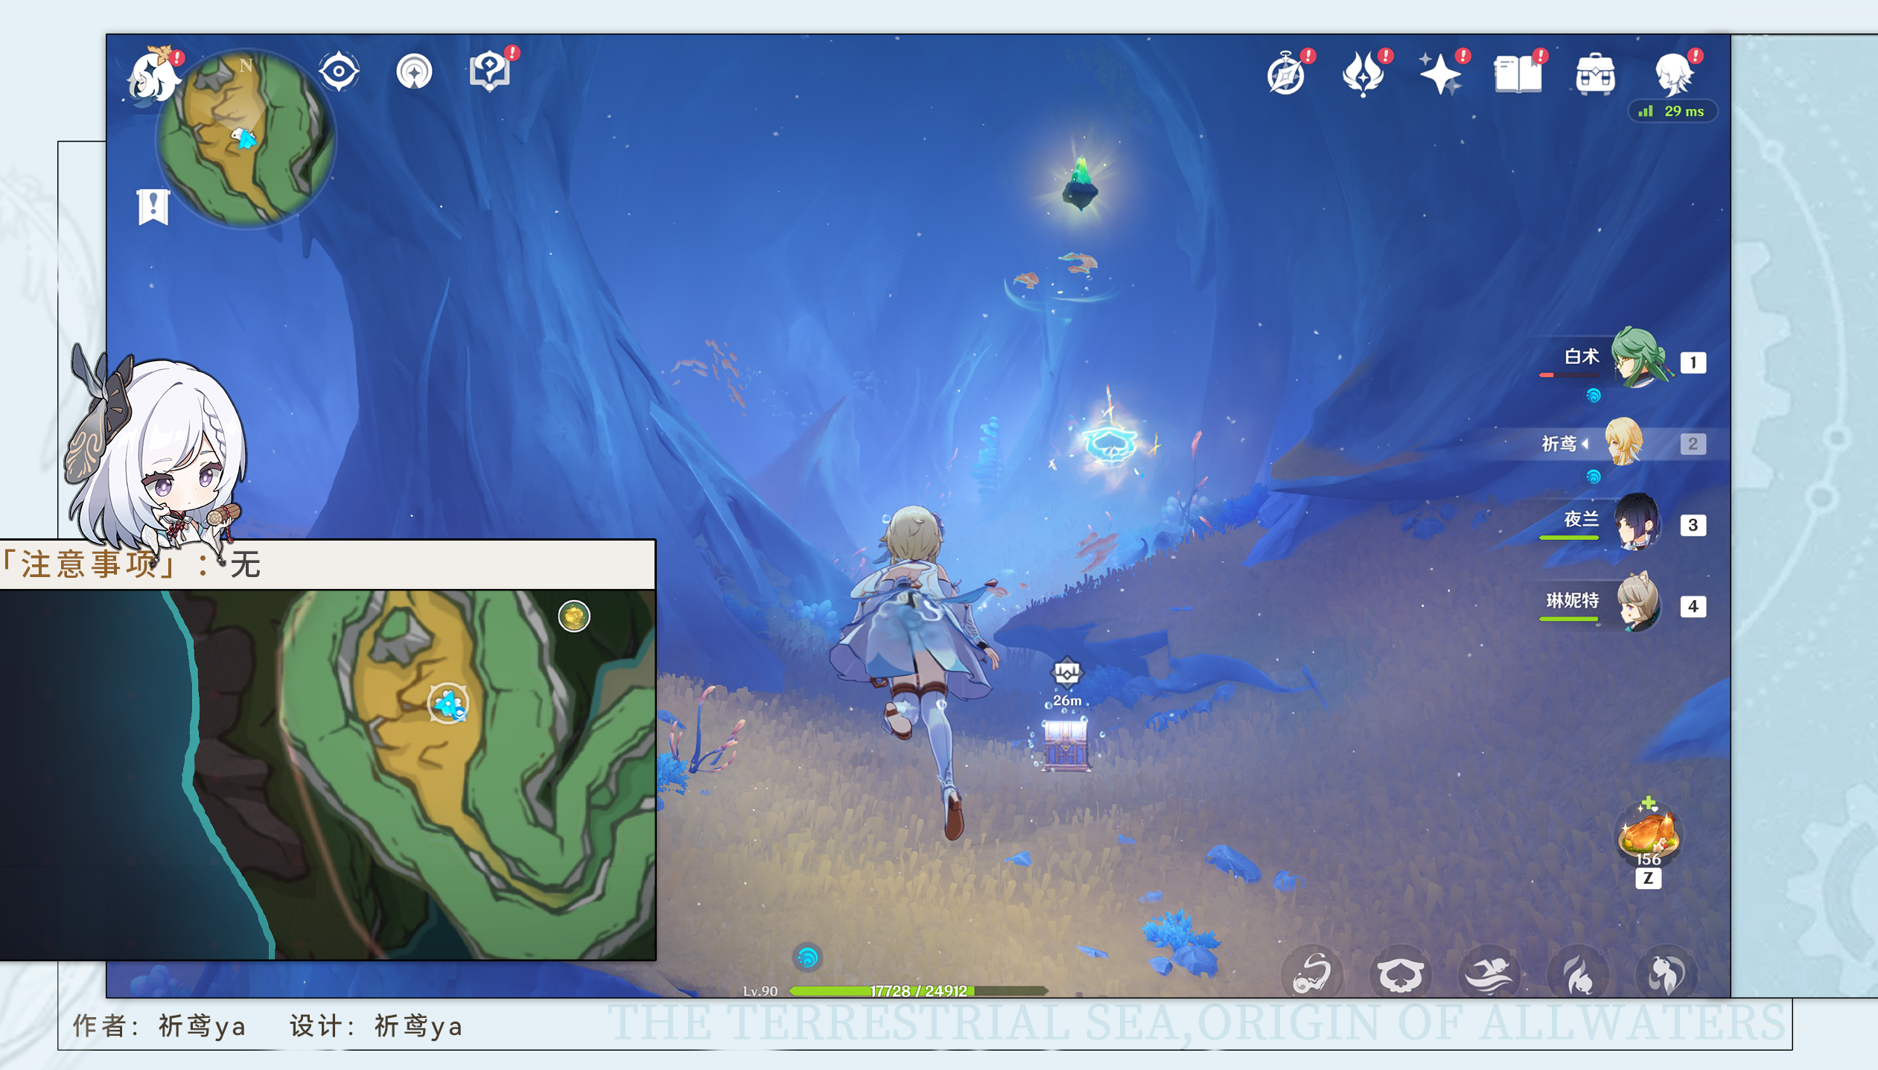The width and height of the screenshot is (1878, 1070).
Task: Click the fish marker on guide map
Action: point(448,704)
